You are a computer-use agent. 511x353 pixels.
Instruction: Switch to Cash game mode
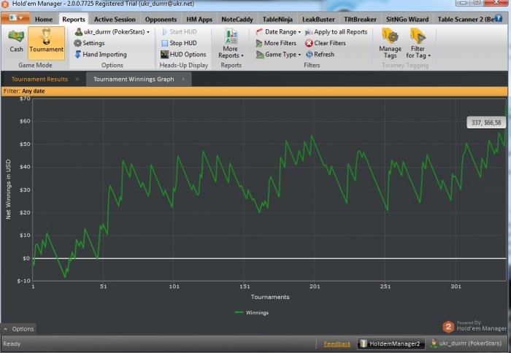coord(16,41)
